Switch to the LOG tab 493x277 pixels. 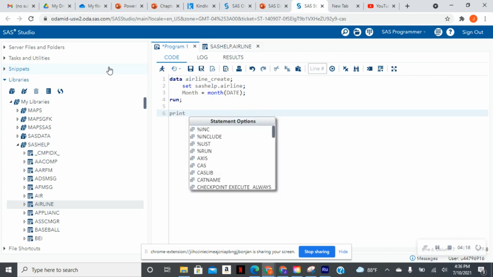click(x=202, y=57)
